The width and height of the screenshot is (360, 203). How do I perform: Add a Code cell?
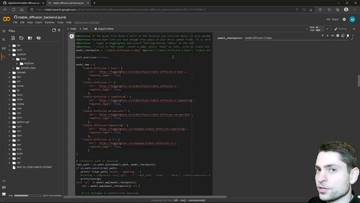(71, 29)
